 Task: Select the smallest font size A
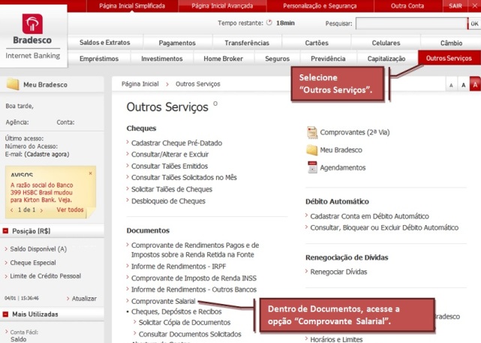point(451,86)
